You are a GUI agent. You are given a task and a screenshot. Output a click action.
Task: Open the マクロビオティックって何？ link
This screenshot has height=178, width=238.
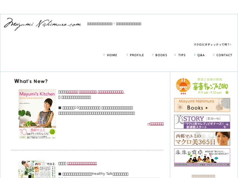[212, 44]
